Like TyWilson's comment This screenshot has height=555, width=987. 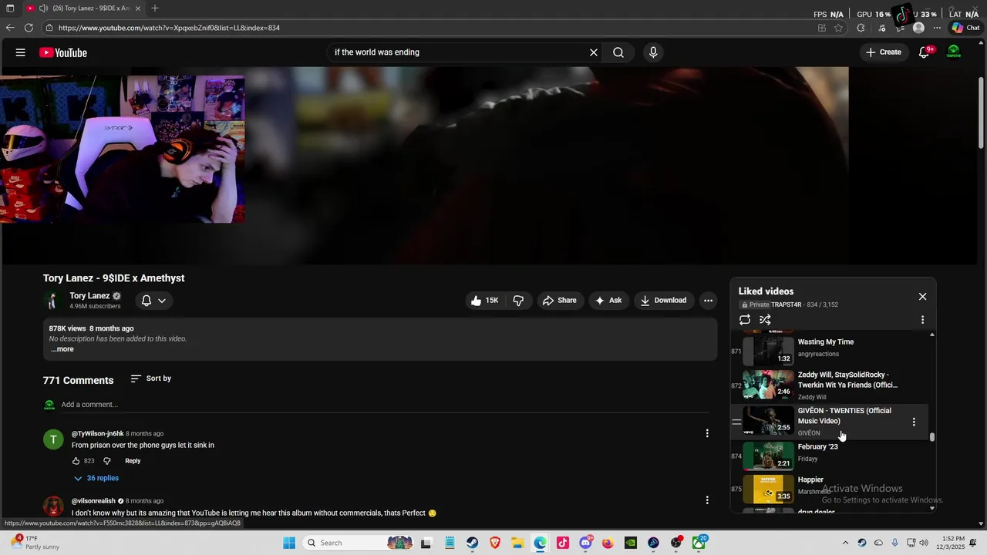tap(76, 461)
